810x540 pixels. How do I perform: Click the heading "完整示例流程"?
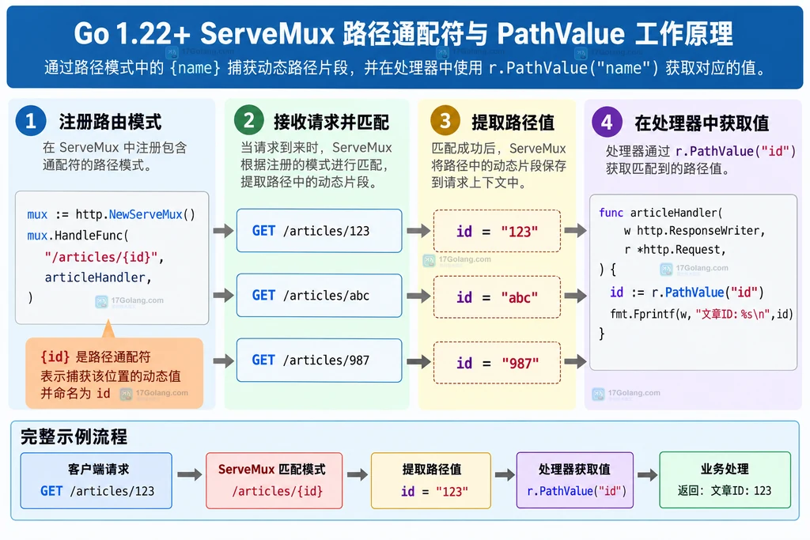74,436
